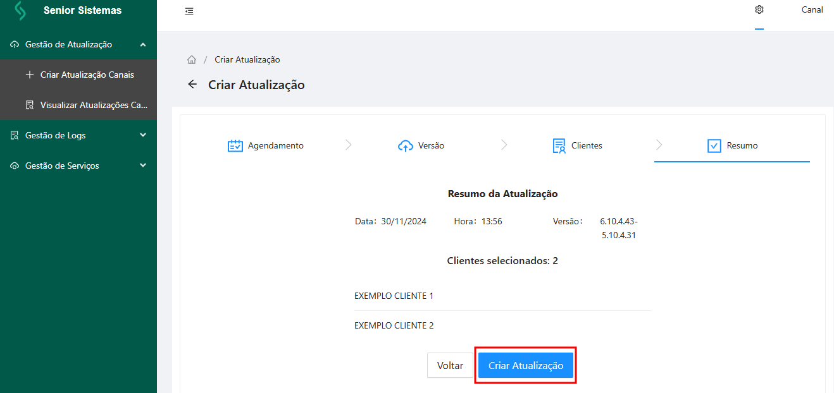
Task: Open the settings gear icon
Action: tap(759, 9)
